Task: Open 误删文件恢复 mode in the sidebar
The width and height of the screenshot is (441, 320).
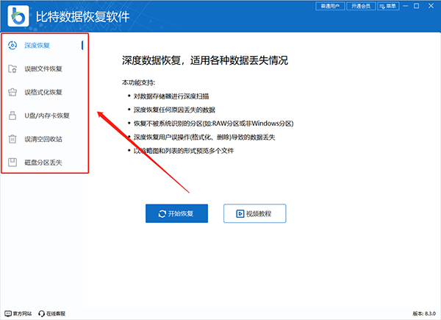Action: pos(45,68)
